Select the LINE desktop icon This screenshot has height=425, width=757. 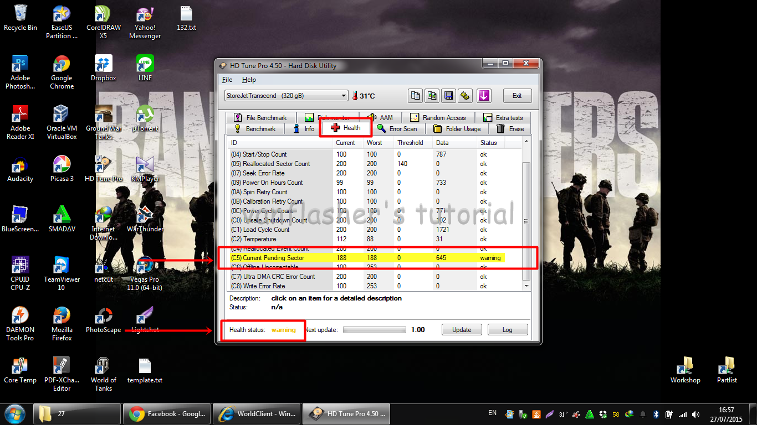point(145,68)
